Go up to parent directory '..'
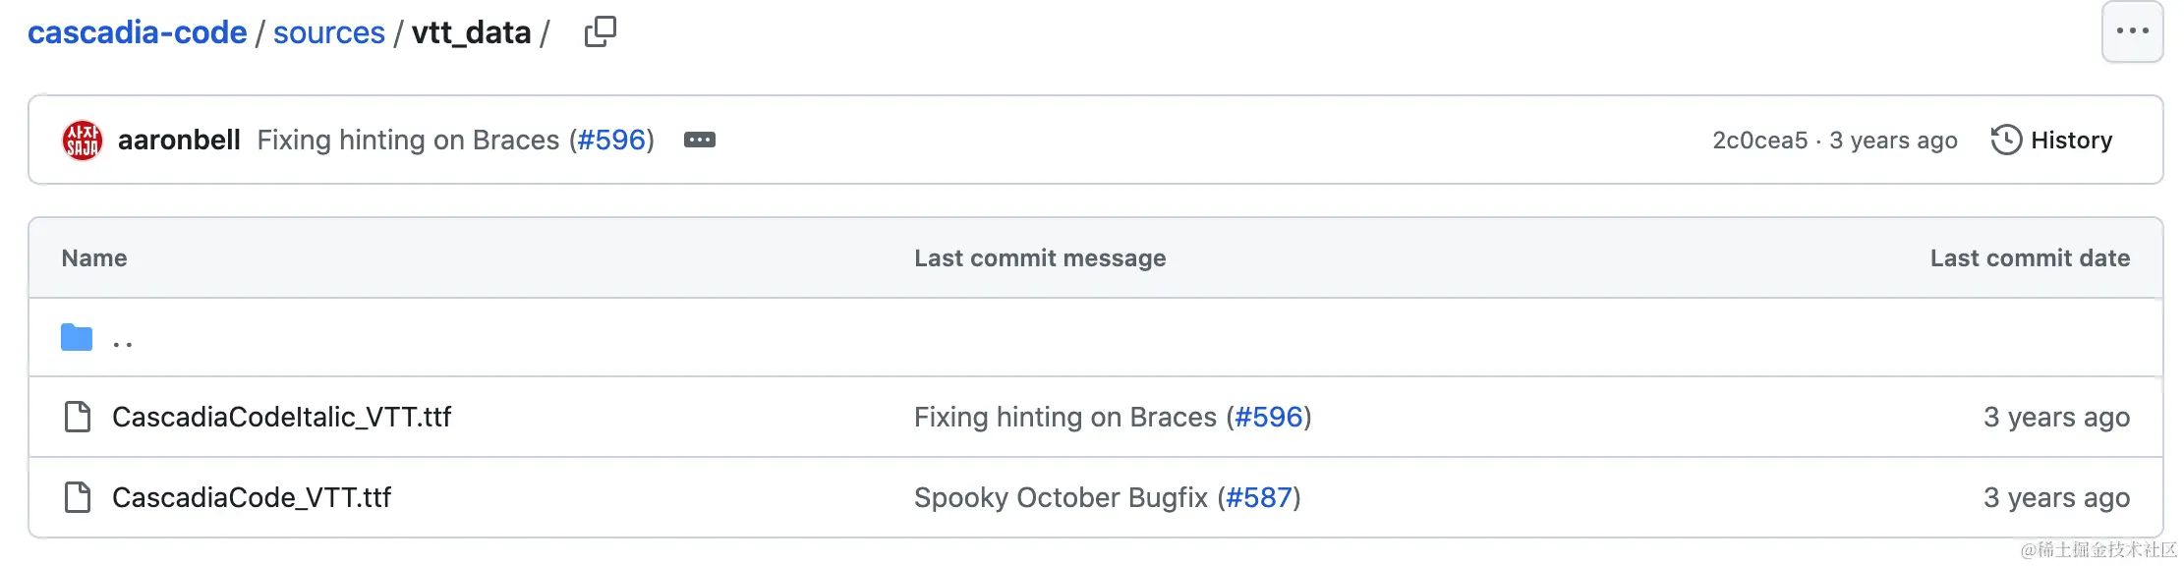The image size is (2184, 566). pyautogui.click(x=123, y=340)
